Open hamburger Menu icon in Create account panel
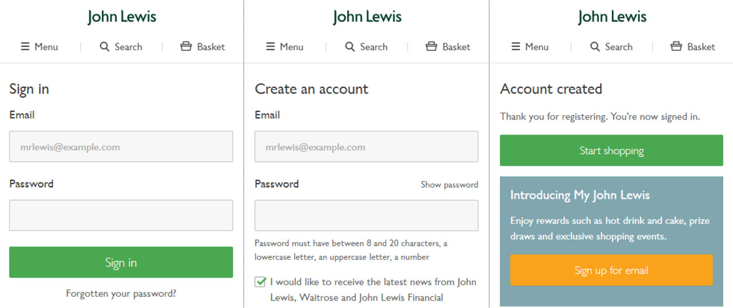Screen dimensions: 733x308 point(271,46)
